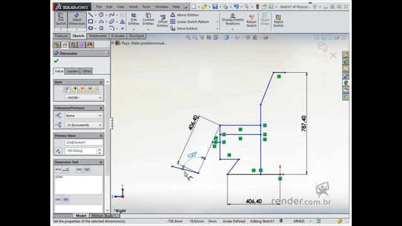The width and height of the screenshot is (402, 226).
Task: Choose the Polygon sketch tool
Action: [x=101, y=28]
